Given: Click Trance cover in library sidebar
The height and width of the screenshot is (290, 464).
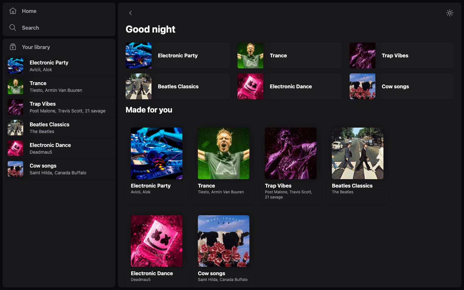Looking at the screenshot, I should pos(15,86).
